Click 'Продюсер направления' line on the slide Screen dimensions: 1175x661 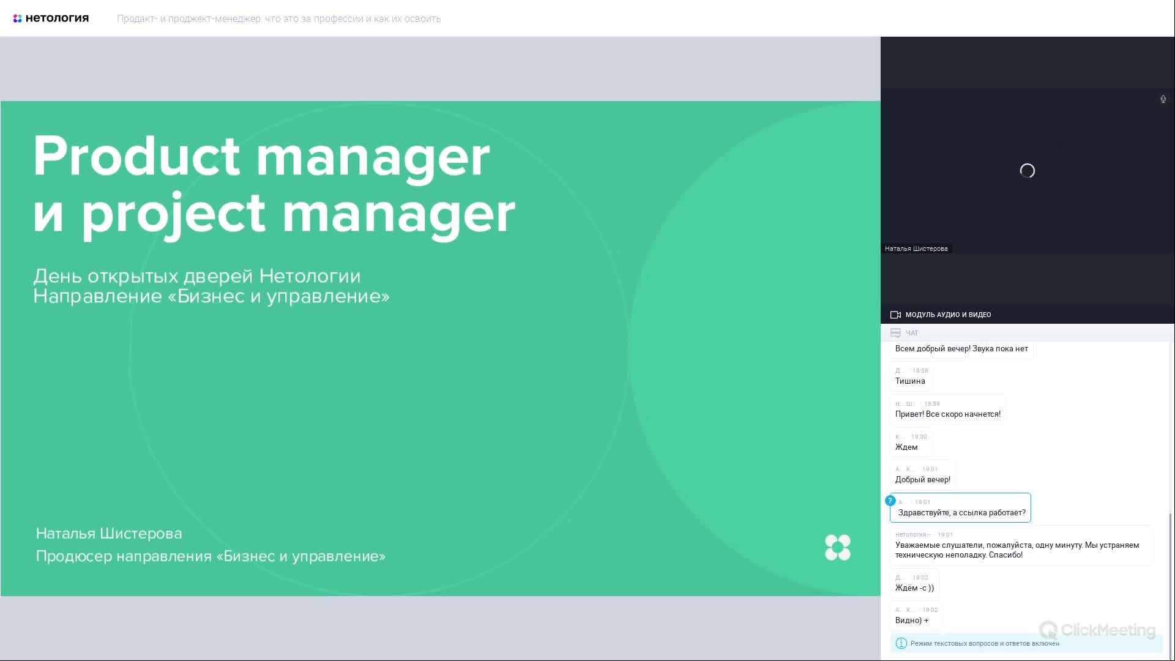click(x=211, y=556)
